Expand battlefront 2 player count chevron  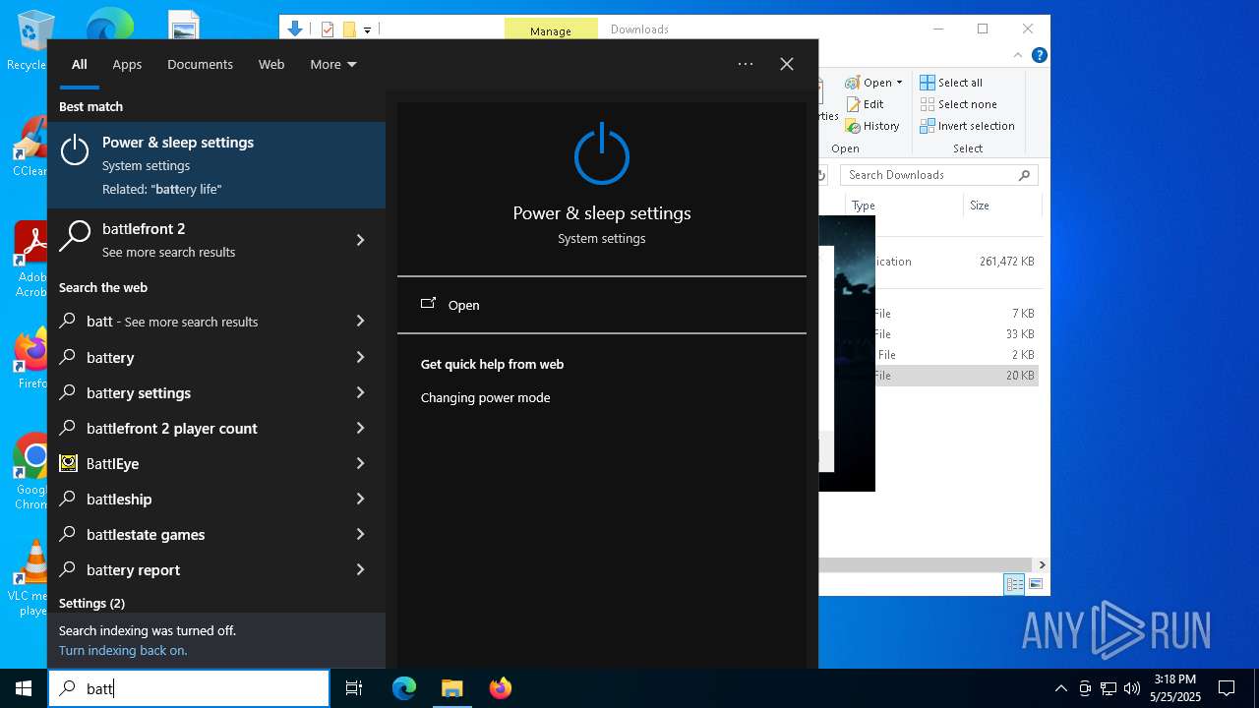(360, 428)
